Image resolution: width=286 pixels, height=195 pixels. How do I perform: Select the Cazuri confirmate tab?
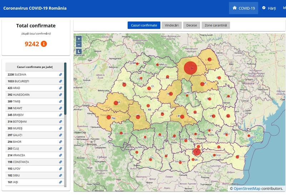pyautogui.click(x=144, y=25)
